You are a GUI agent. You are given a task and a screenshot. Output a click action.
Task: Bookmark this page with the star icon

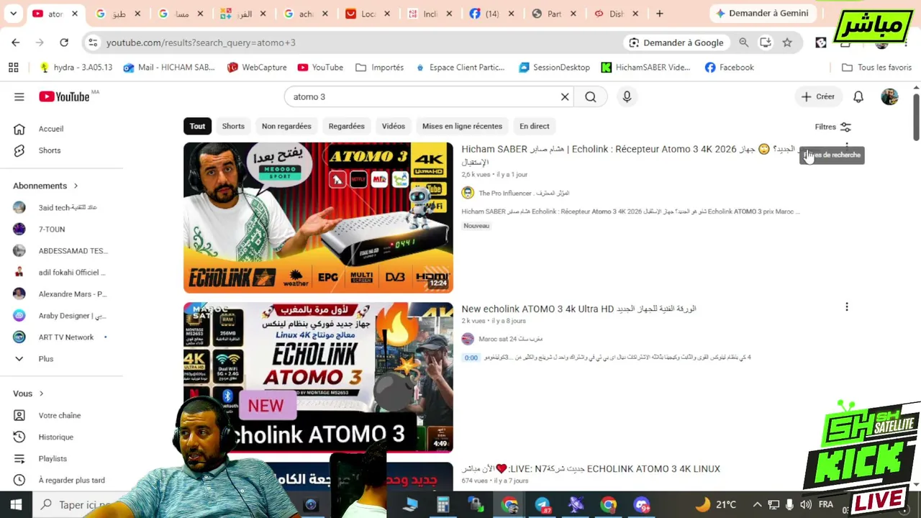(x=787, y=42)
